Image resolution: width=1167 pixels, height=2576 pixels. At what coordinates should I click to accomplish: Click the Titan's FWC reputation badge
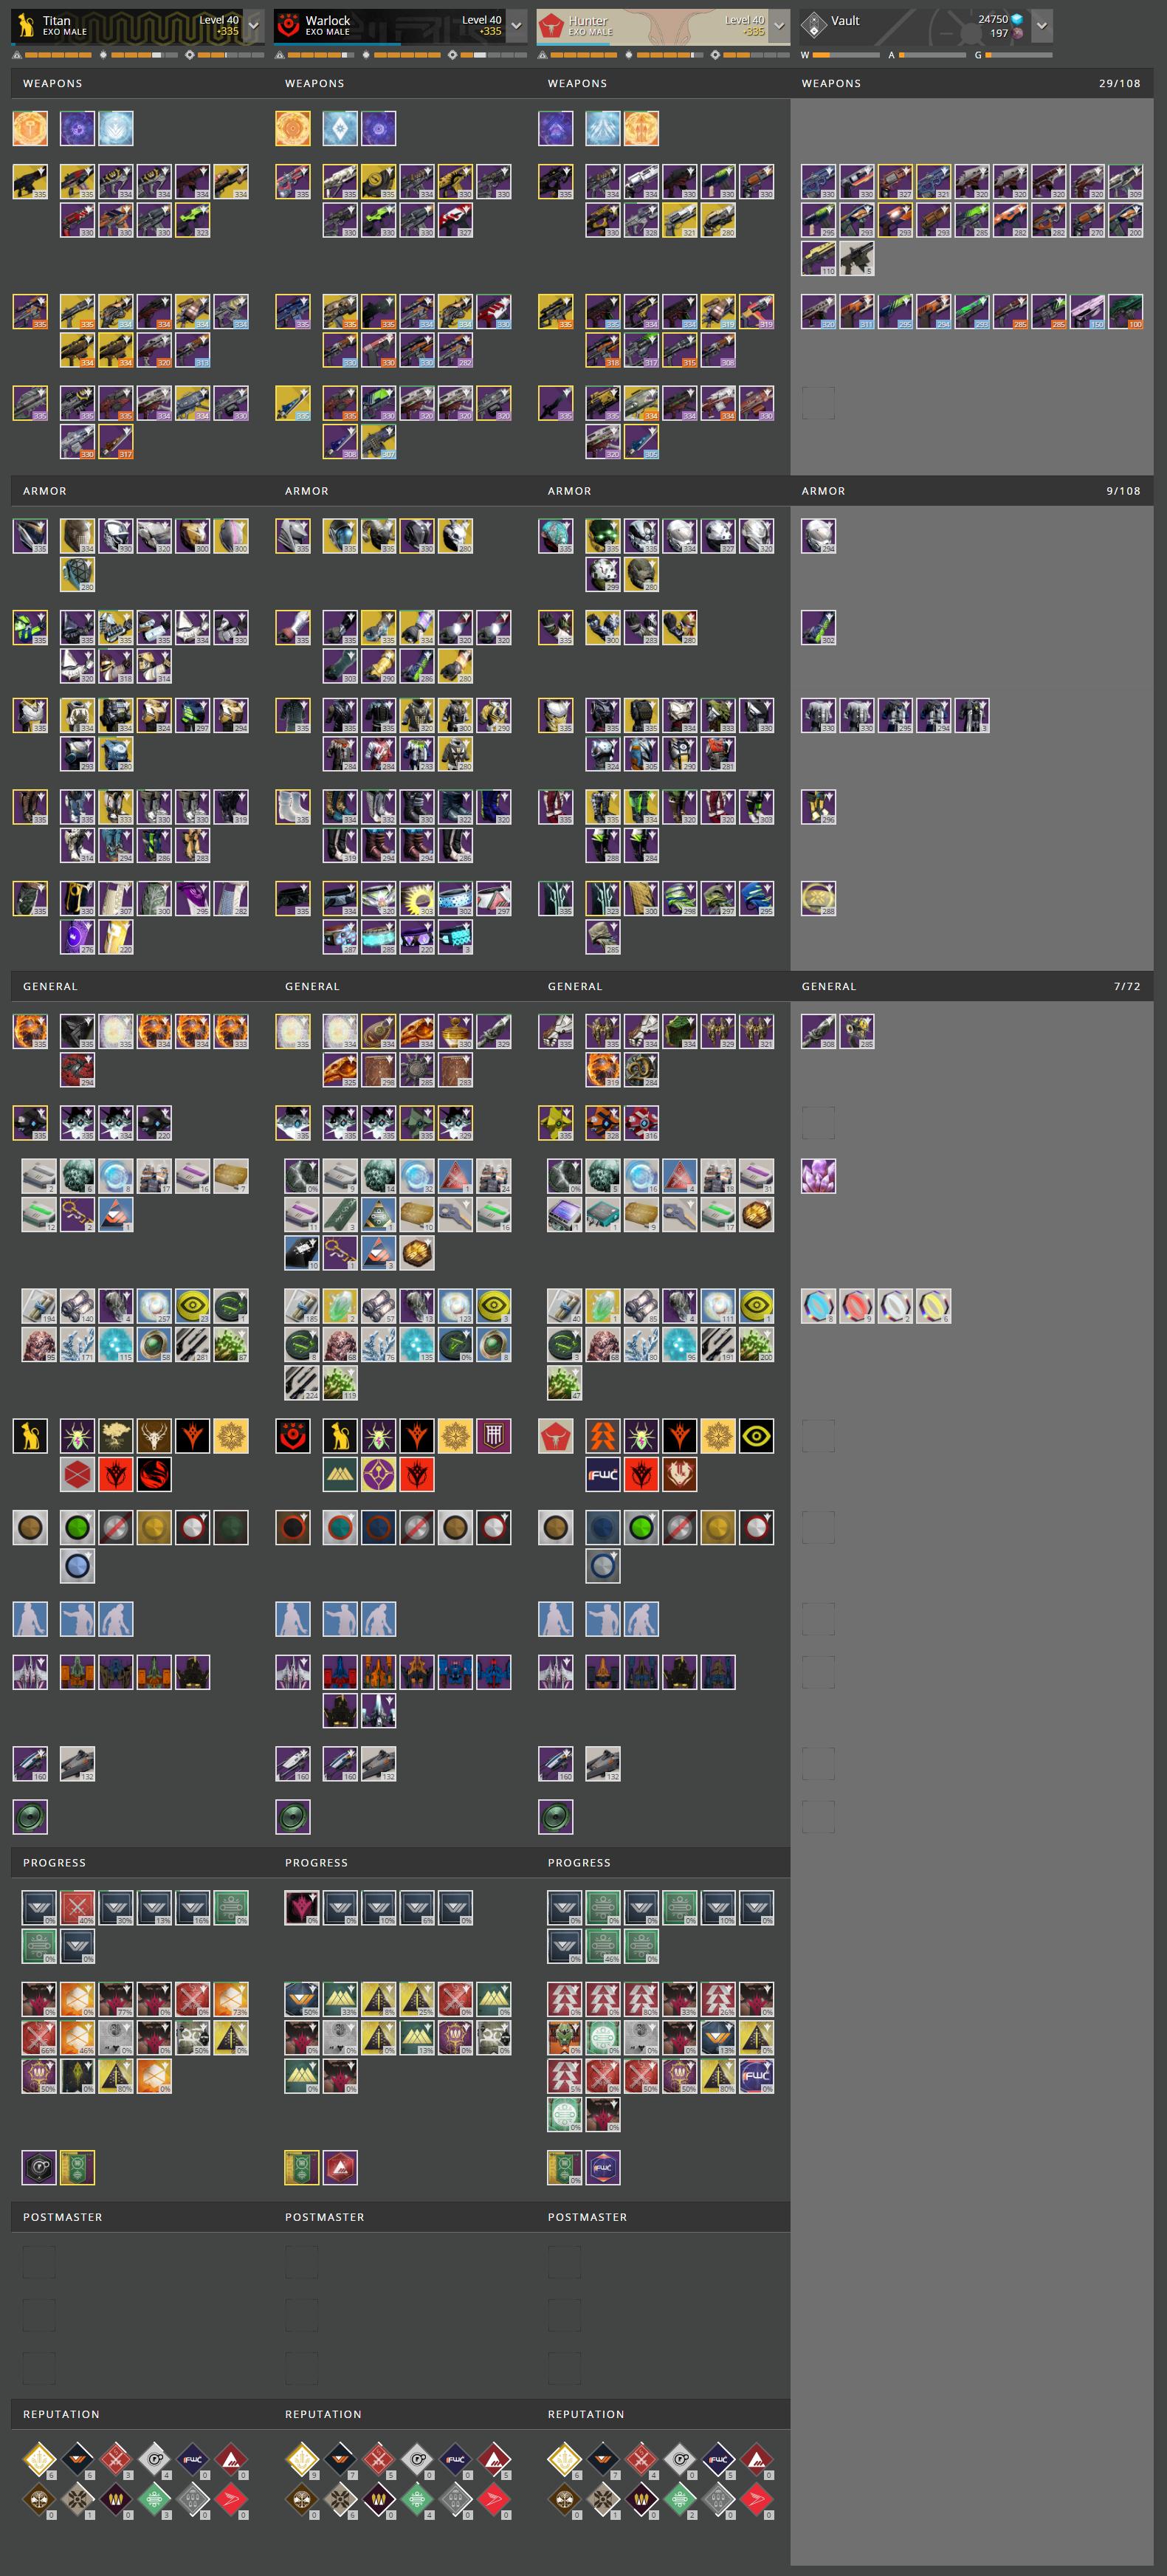coord(192,2458)
